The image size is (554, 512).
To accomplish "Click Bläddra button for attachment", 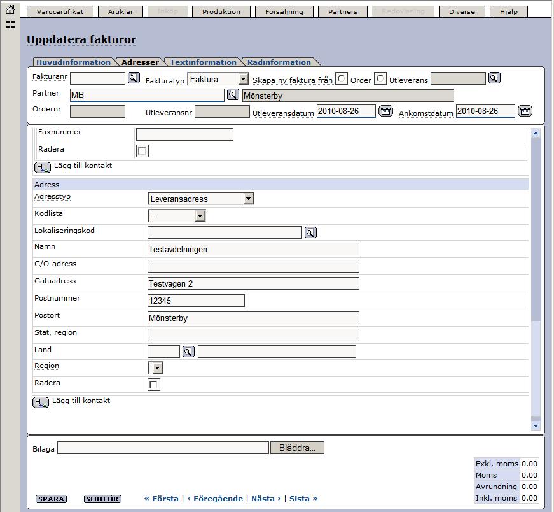I will (x=297, y=448).
